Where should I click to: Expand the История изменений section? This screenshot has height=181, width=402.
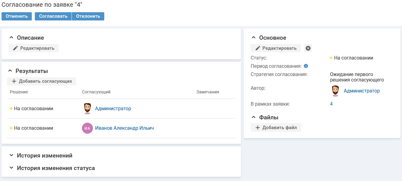point(12,155)
